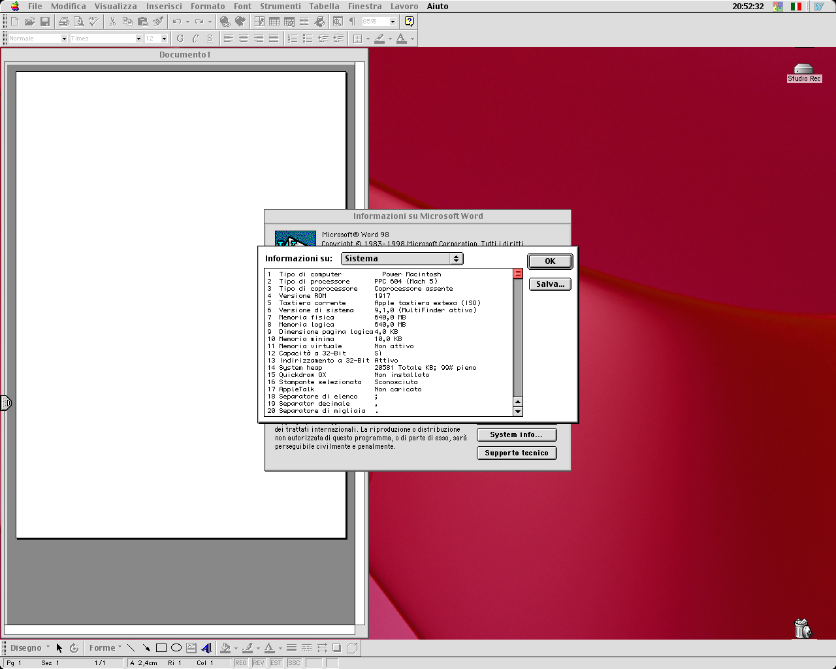The image size is (836, 669).
Task: Click the OK button
Action: tap(550, 261)
